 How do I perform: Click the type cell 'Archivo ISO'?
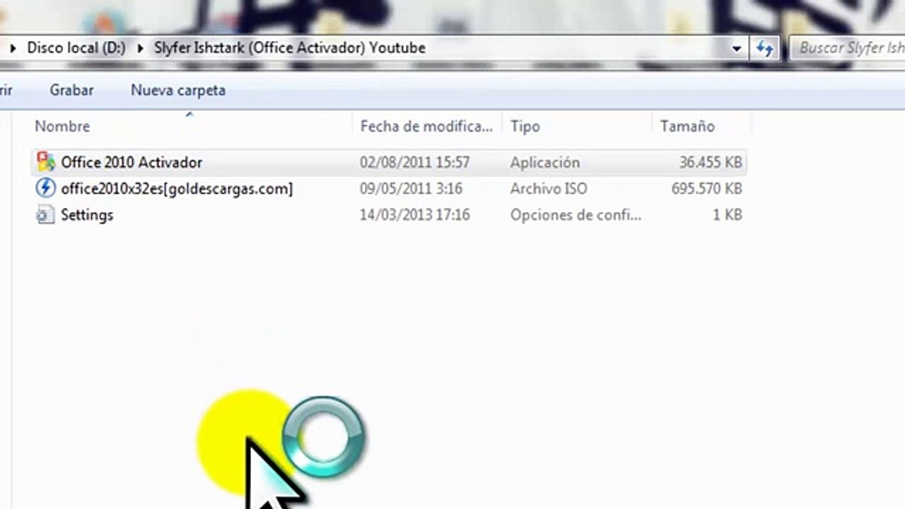549,189
